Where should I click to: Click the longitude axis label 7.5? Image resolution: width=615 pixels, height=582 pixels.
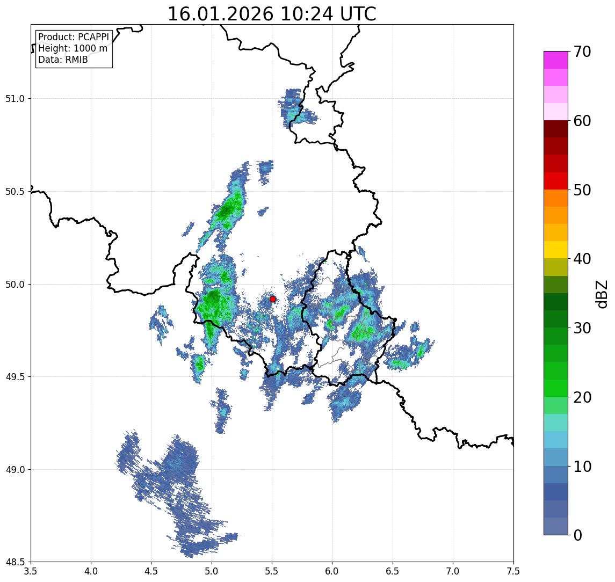point(513,571)
